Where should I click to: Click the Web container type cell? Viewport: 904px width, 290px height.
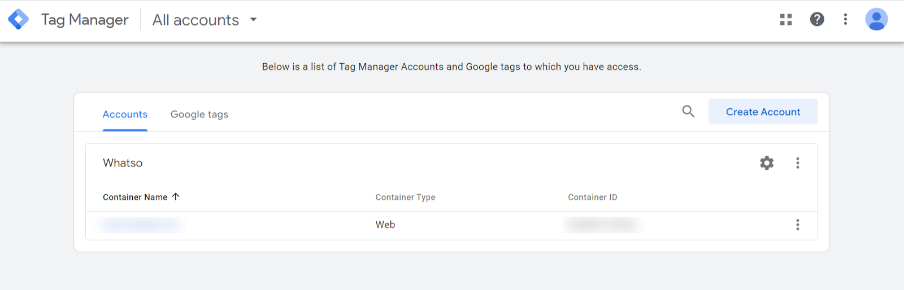tap(385, 225)
